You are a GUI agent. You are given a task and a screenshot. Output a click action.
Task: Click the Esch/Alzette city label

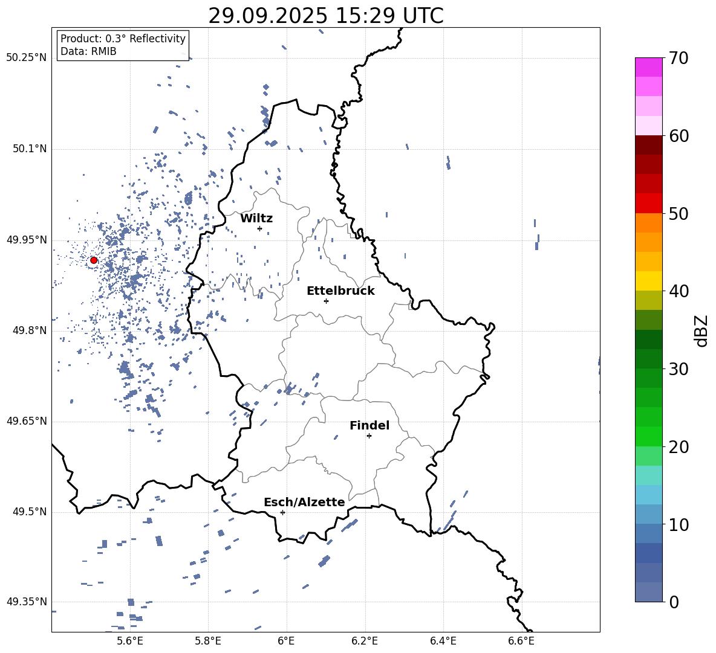tap(305, 502)
